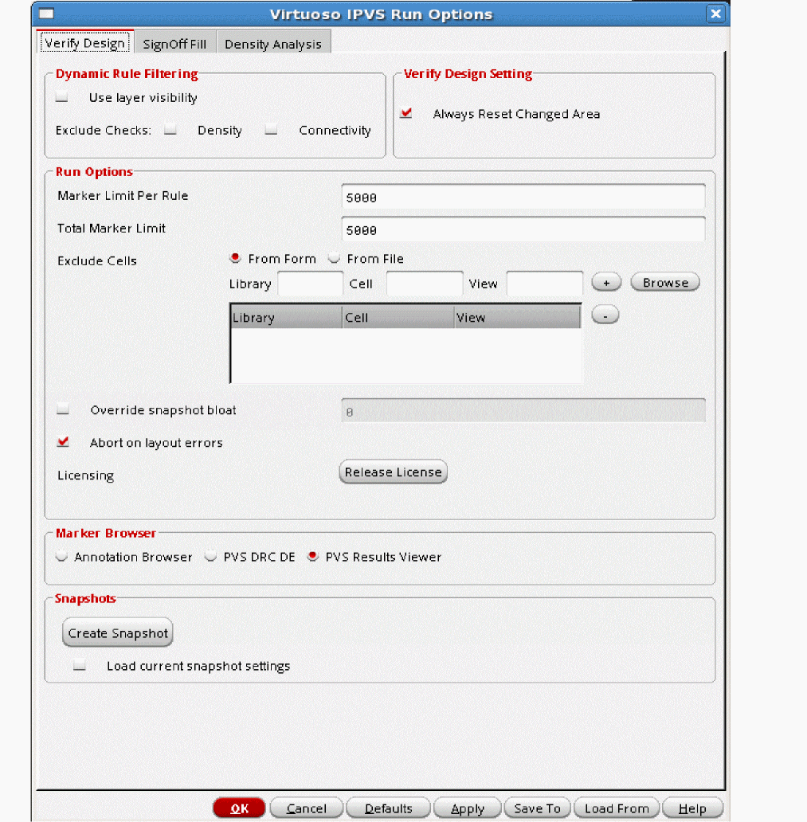Click the minus button to remove excluded cell
This screenshot has width=807, height=822.
point(605,316)
